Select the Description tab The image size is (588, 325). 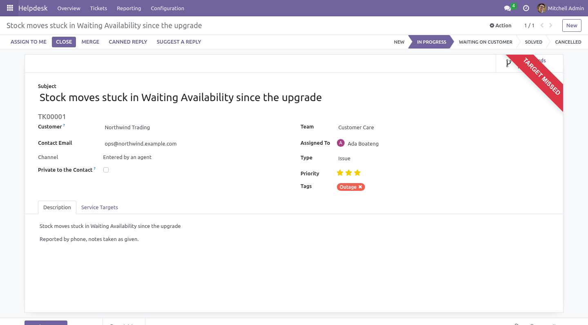click(x=57, y=207)
